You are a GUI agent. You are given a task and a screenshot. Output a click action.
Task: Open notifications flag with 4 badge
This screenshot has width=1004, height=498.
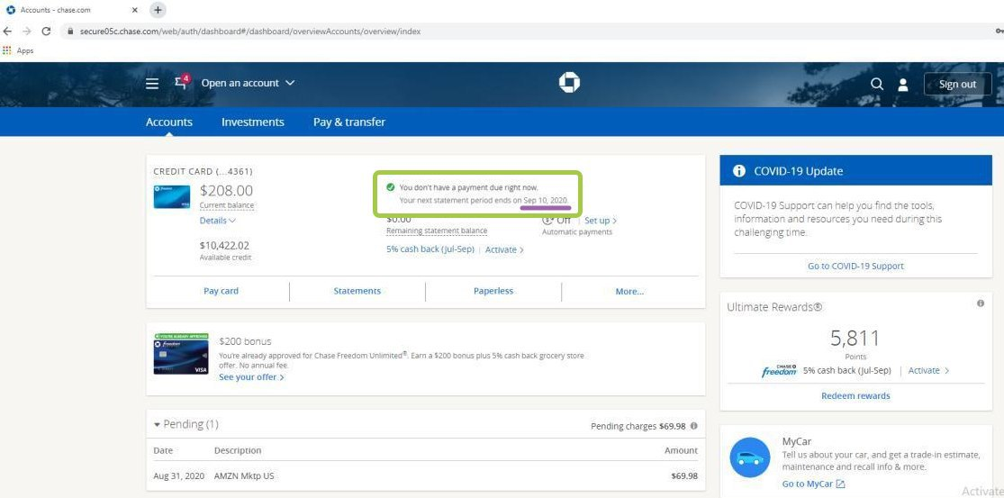point(182,82)
